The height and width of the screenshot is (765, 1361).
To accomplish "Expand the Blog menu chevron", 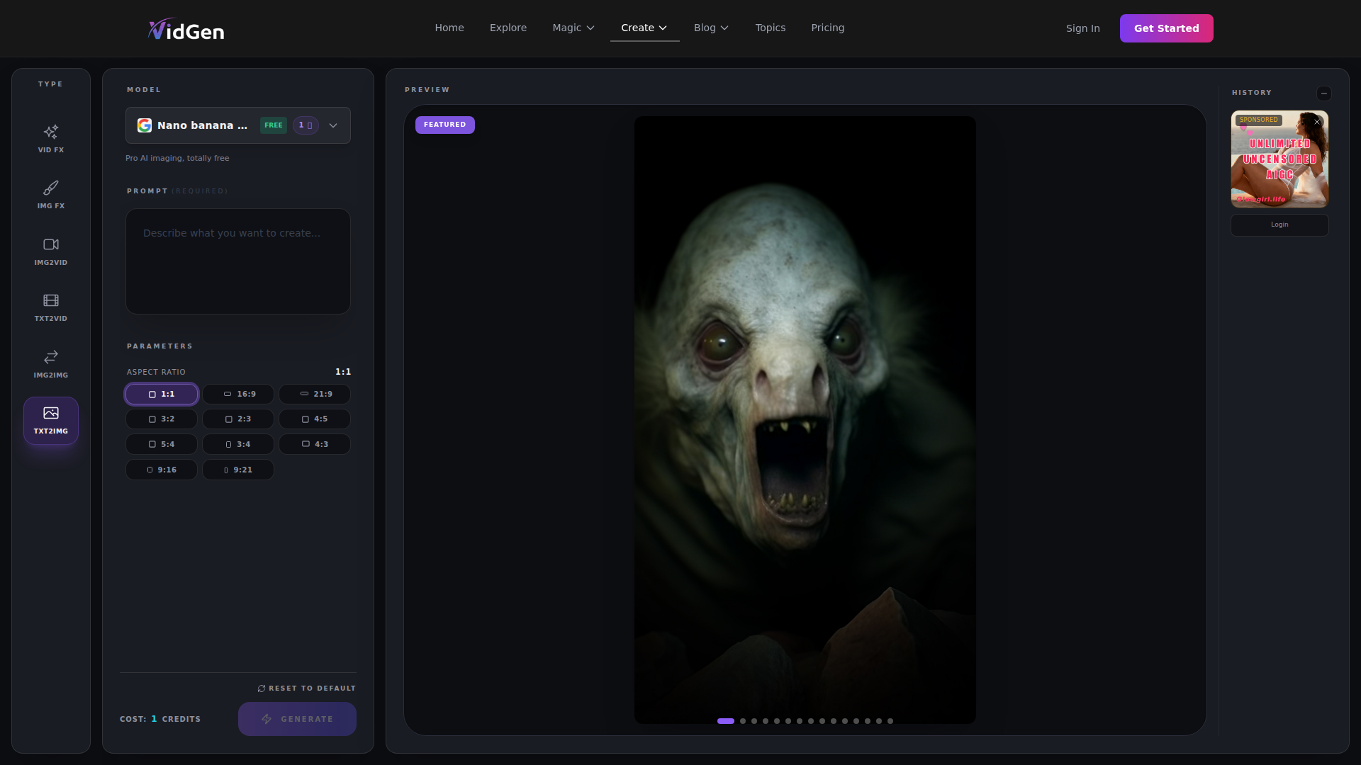I will [x=724, y=28].
